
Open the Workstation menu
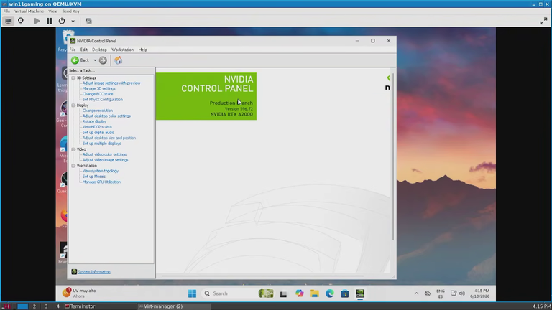[x=122, y=50]
